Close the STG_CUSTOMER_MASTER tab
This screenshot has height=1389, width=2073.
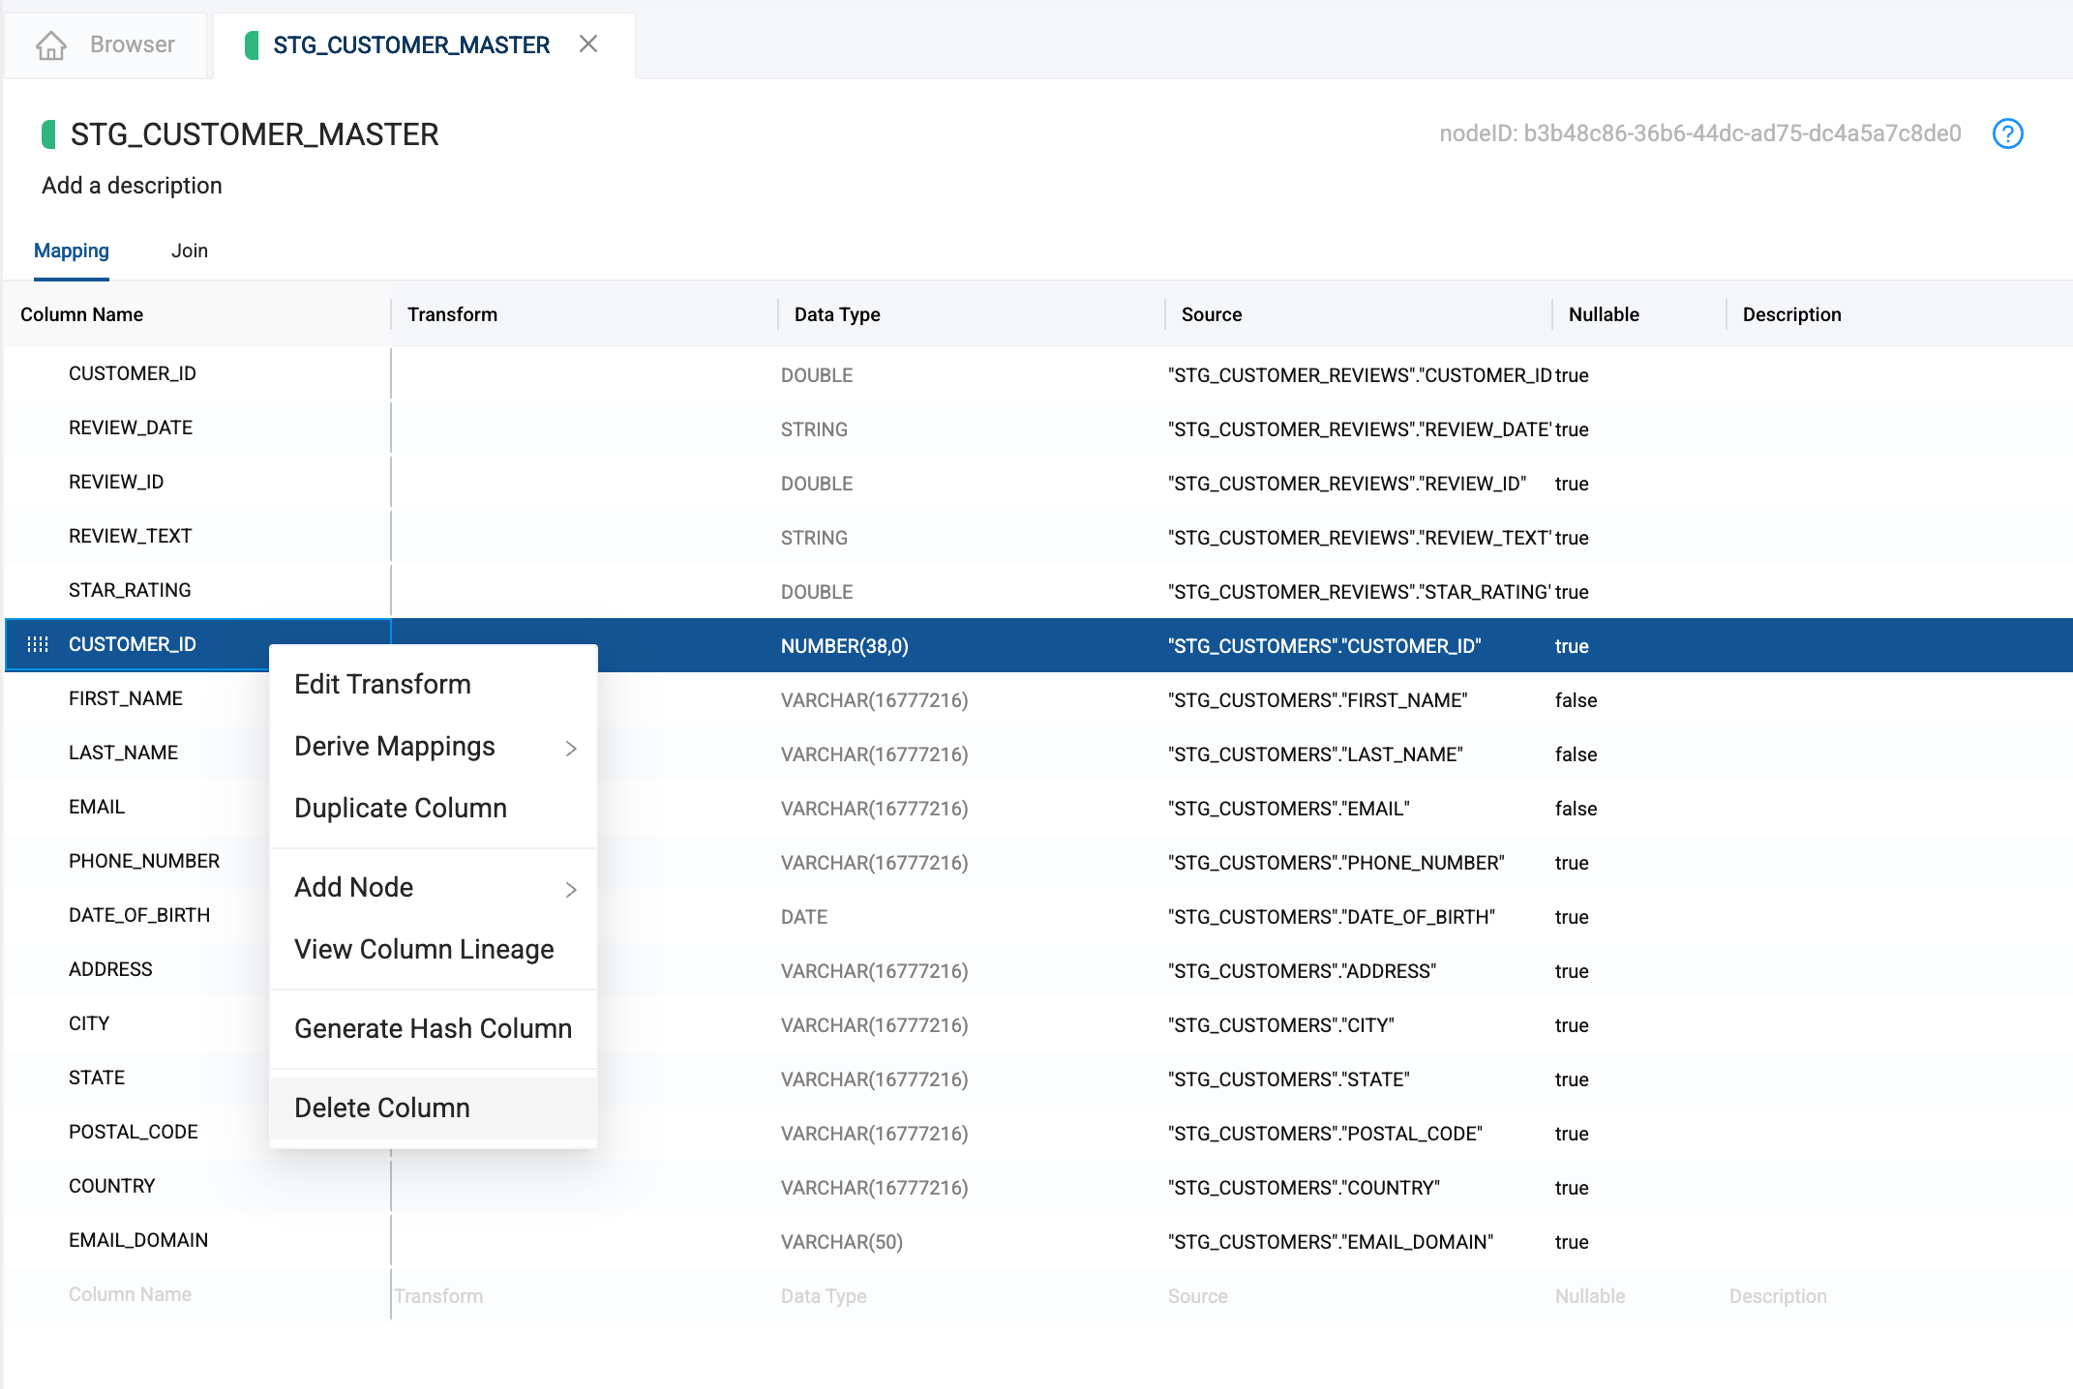click(588, 44)
